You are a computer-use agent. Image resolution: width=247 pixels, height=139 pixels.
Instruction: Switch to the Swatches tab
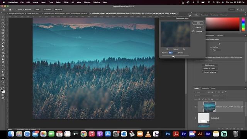(205, 15)
